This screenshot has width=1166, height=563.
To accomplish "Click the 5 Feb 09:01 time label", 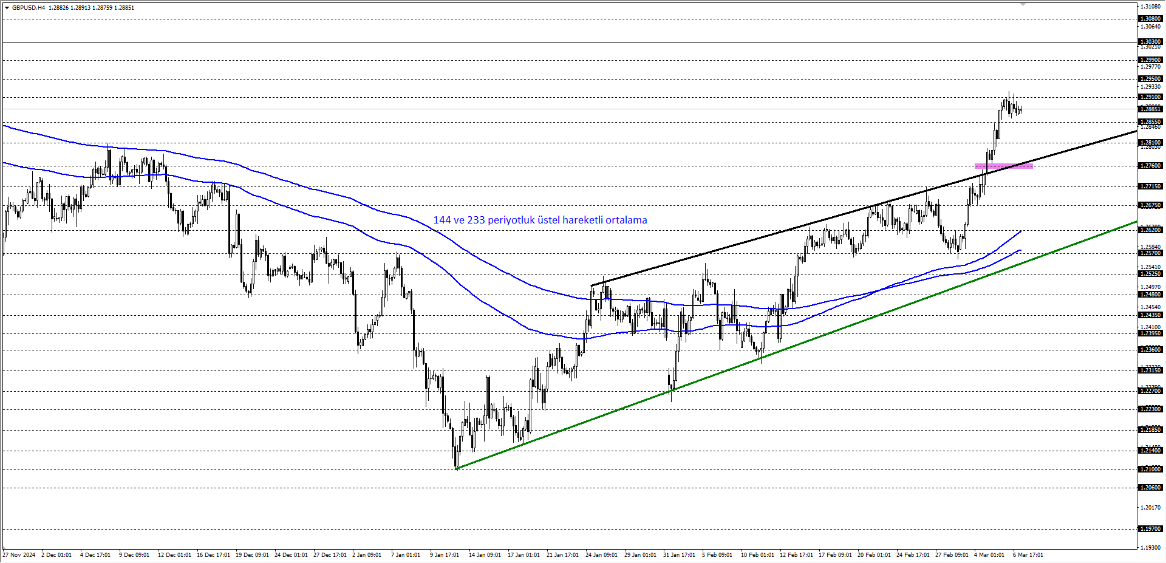I will point(717,555).
